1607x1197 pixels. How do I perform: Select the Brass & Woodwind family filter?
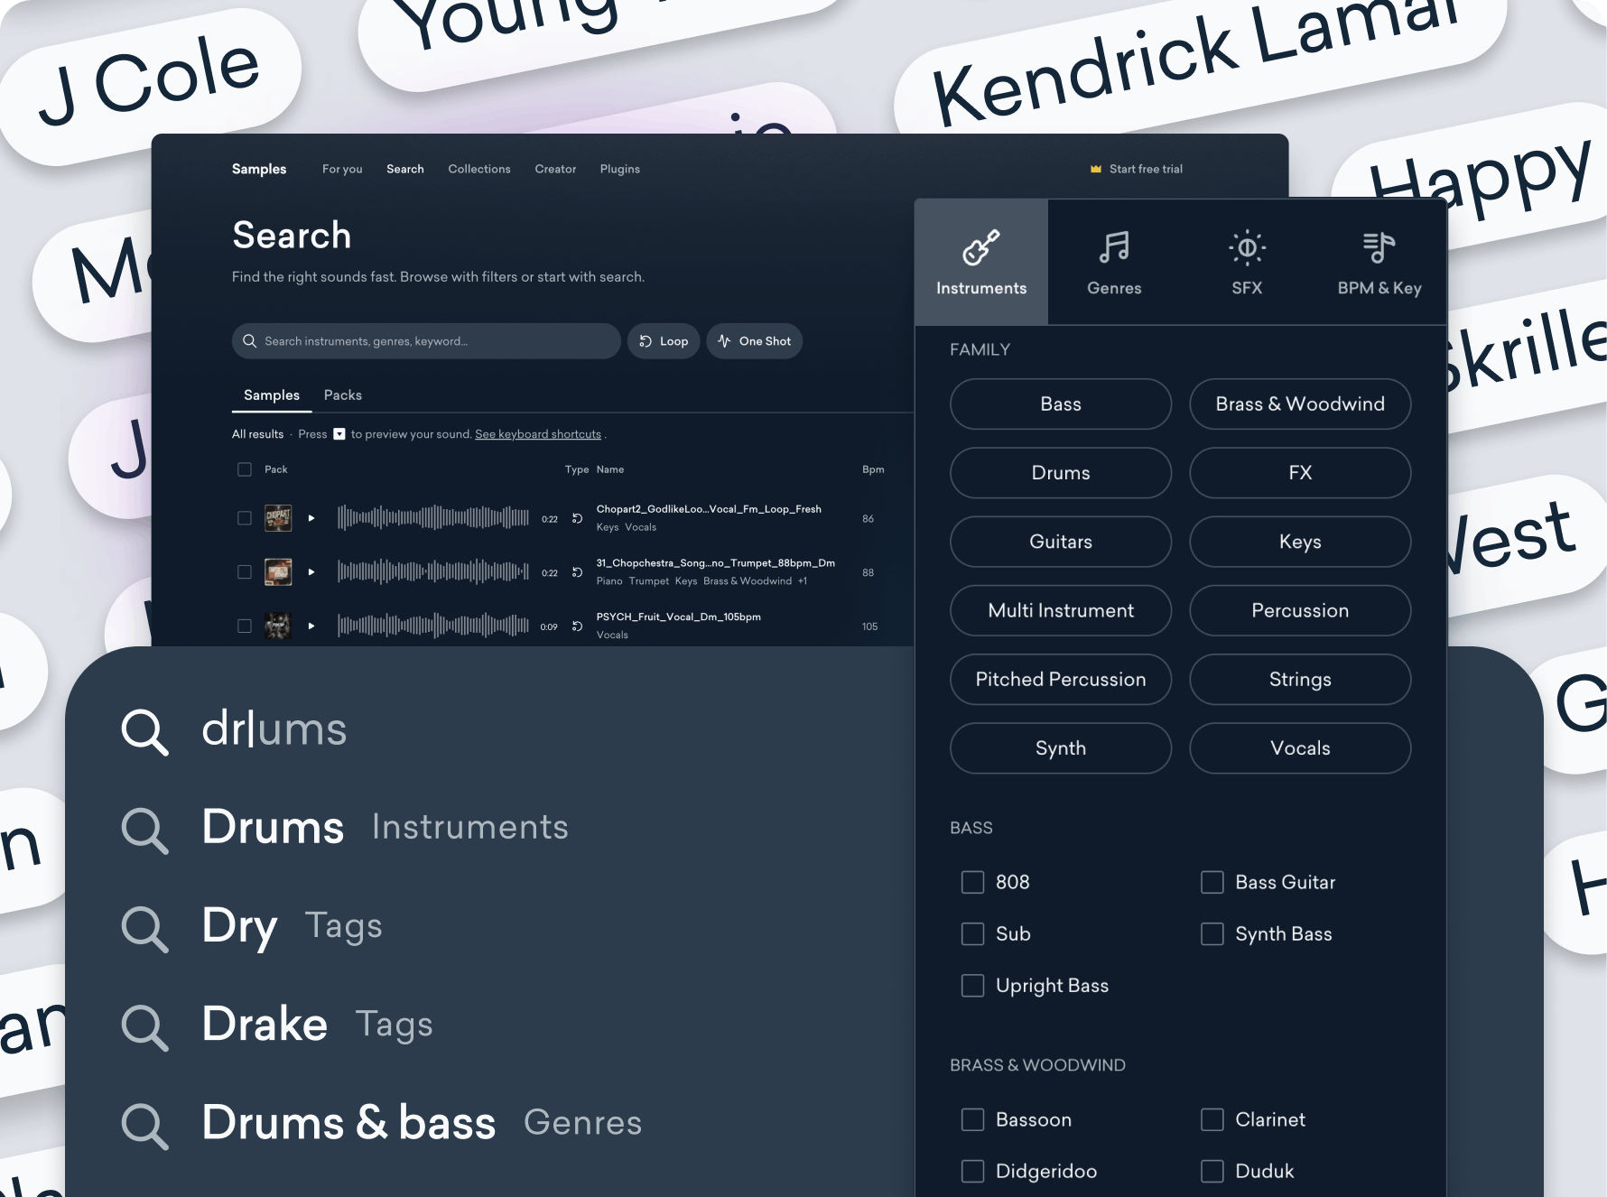(1300, 404)
